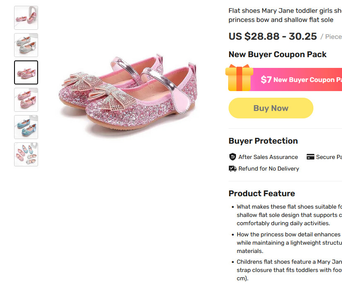Select the currently highlighted pink shoes thumbnail
The width and height of the screenshot is (342, 284).
point(26,72)
